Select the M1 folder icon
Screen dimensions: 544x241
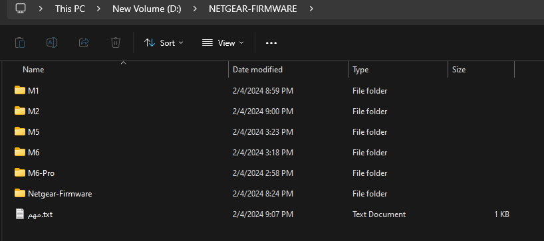(x=20, y=90)
